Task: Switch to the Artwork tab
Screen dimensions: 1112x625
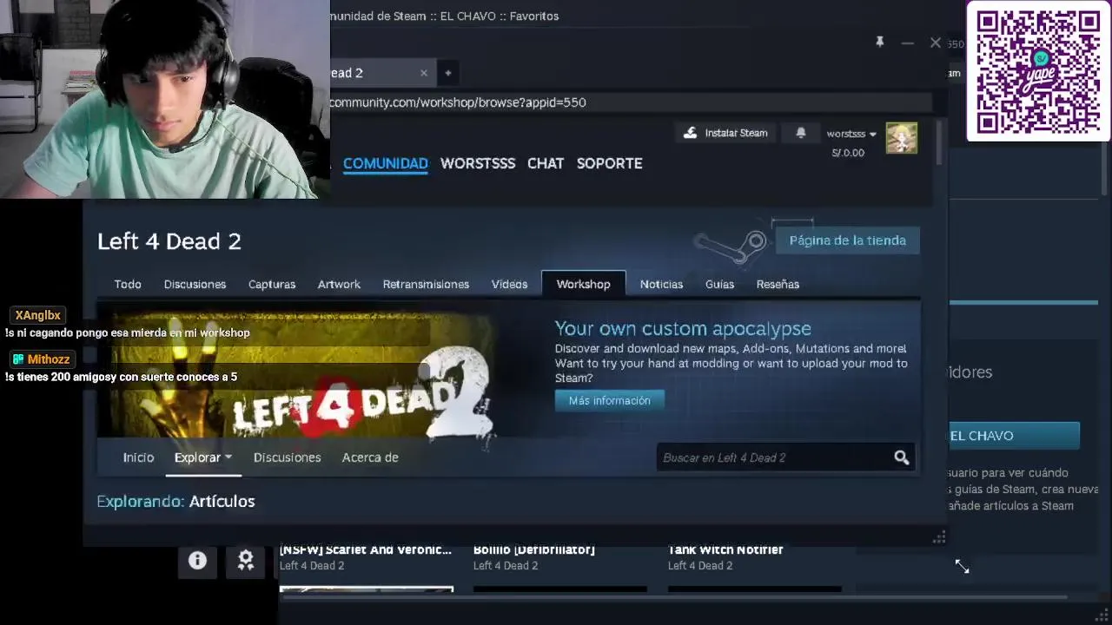Action: pyautogui.click(x=339, y=284)
